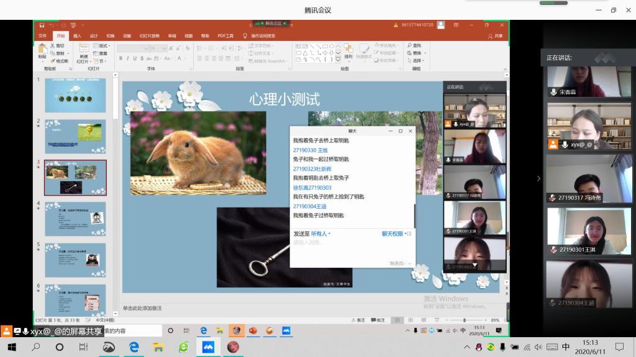The image size is (636, 357).
Task: Click the Share (共享) button in PowerPoint
Action: coord(495,36)
